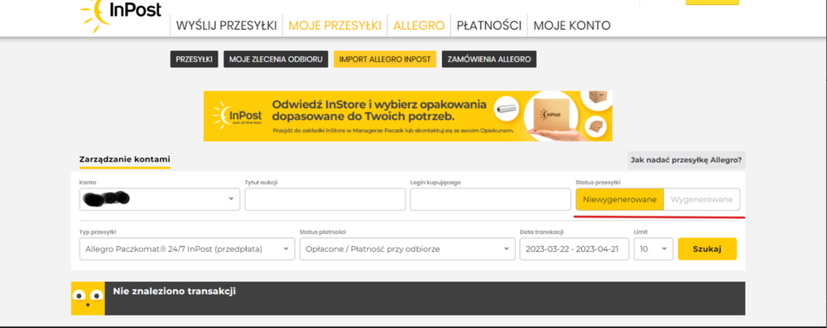Open the WYŚLIJ PRZESYŁKI menu
The image size is (827, 328).
coord(226,26)
